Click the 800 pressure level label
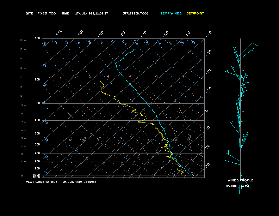 (x=37, y=161)
